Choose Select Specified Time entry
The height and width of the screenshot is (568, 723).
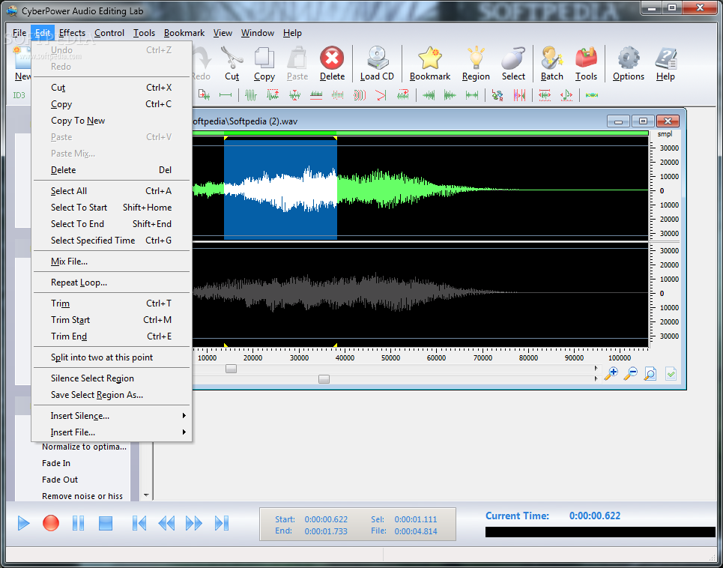pyautogui.click(x=111, y=241)
